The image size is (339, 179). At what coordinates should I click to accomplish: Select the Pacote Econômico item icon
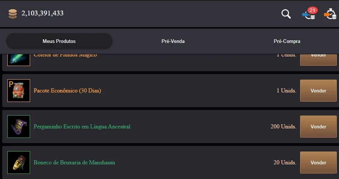point(19,91)
